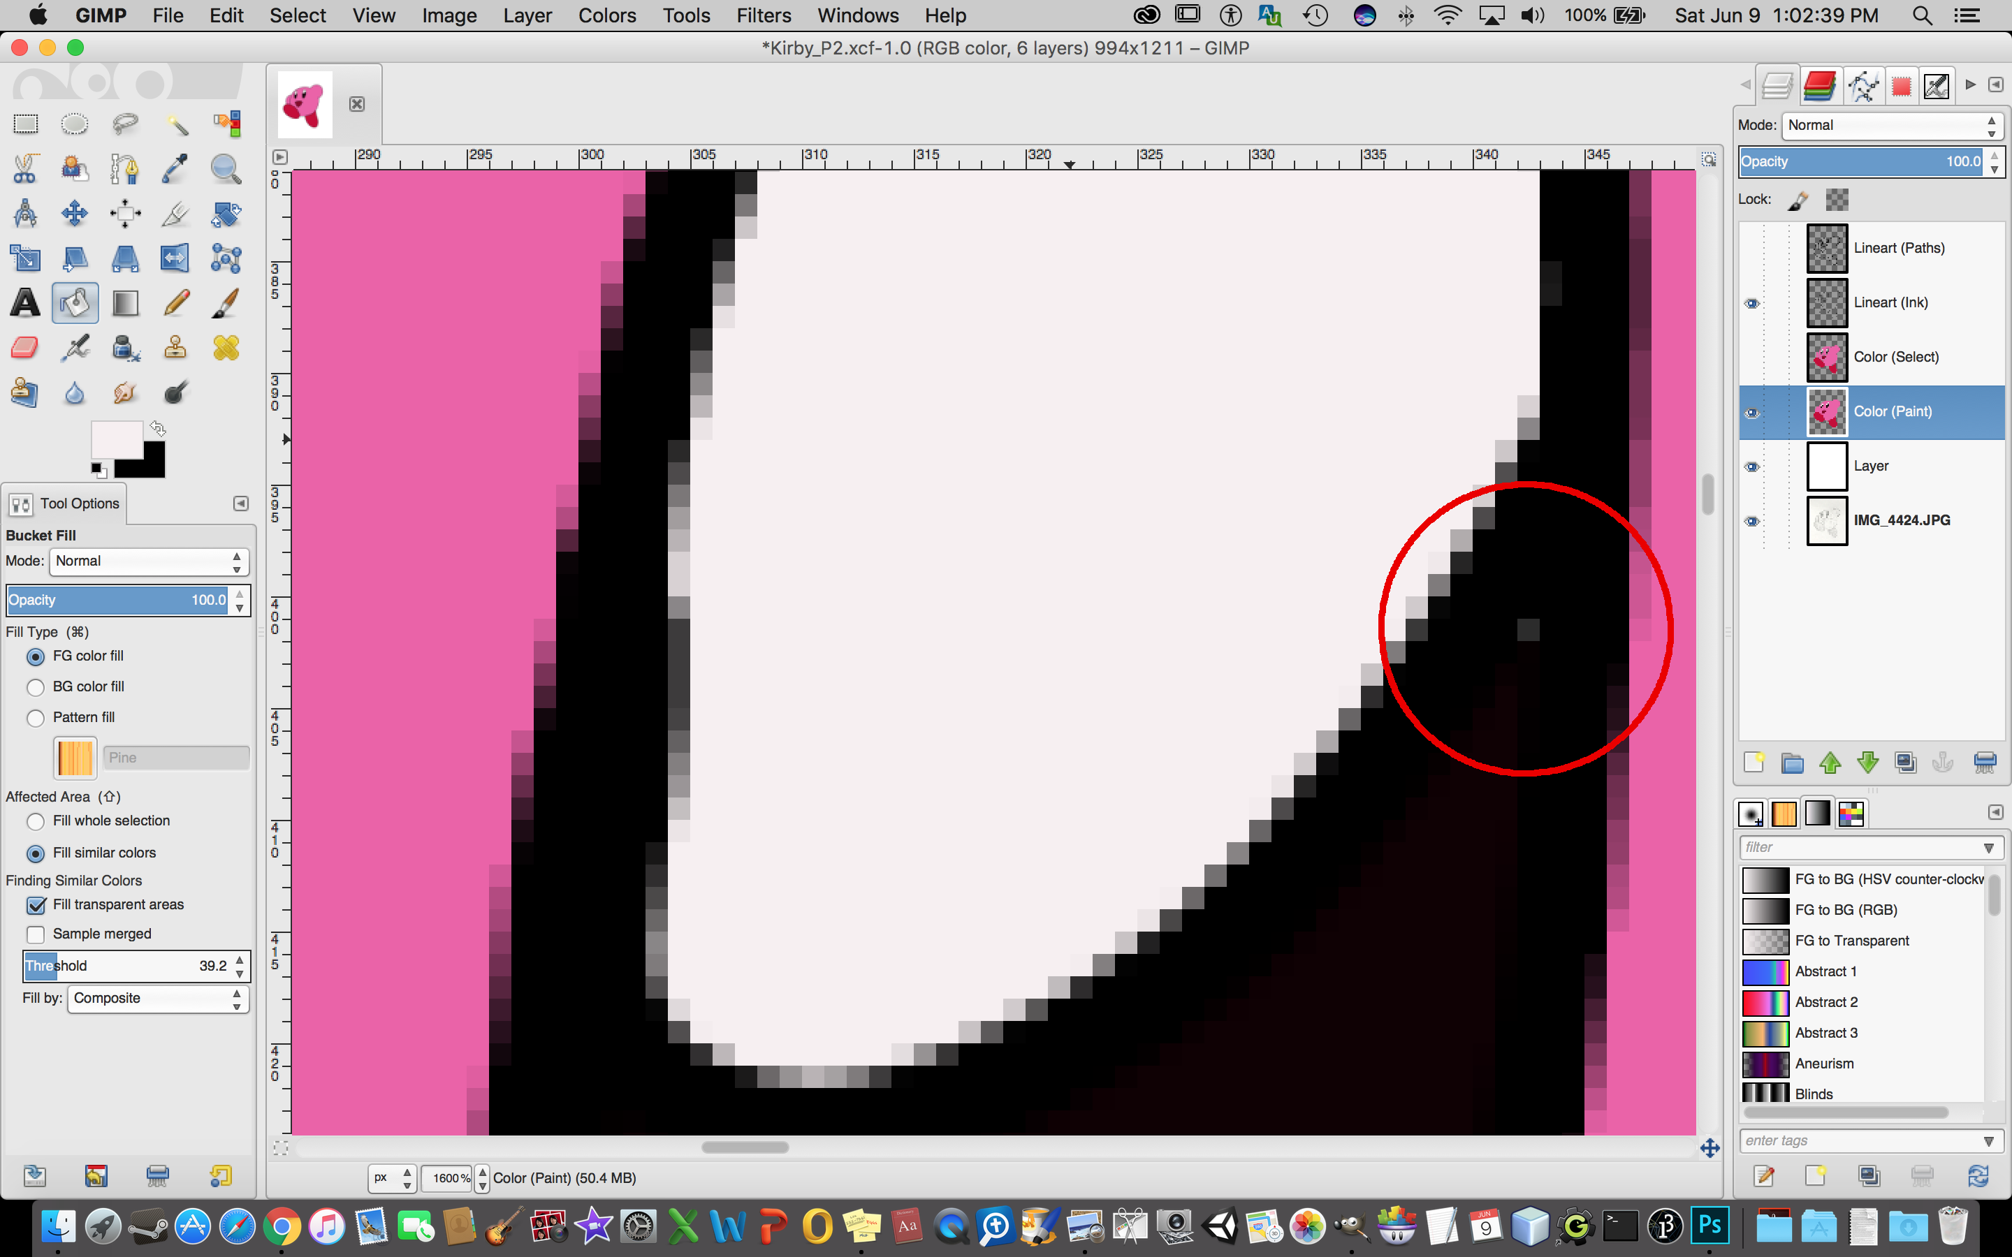Select the Blend gradient tool
Image resolution: width=2012 pixels, height=1257 pixels.
[x=126, y=302]
